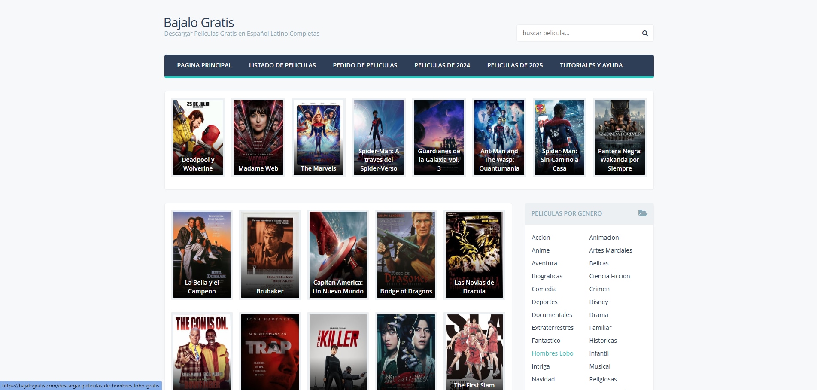The image size is (817, 390).
Task: Click the search magnifier icon
Action: coord(644,33)
